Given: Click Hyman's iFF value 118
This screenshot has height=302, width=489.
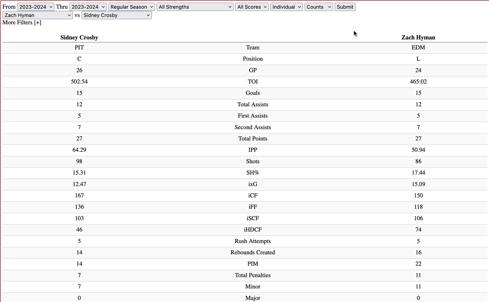Looking at the screenshot, I should (x=418, y=207).
